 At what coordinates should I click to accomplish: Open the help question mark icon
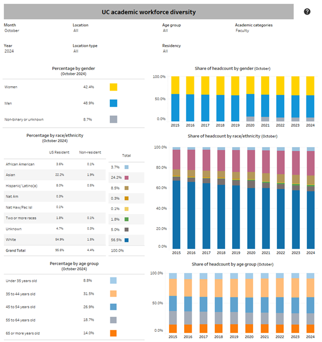pos(307,11)
